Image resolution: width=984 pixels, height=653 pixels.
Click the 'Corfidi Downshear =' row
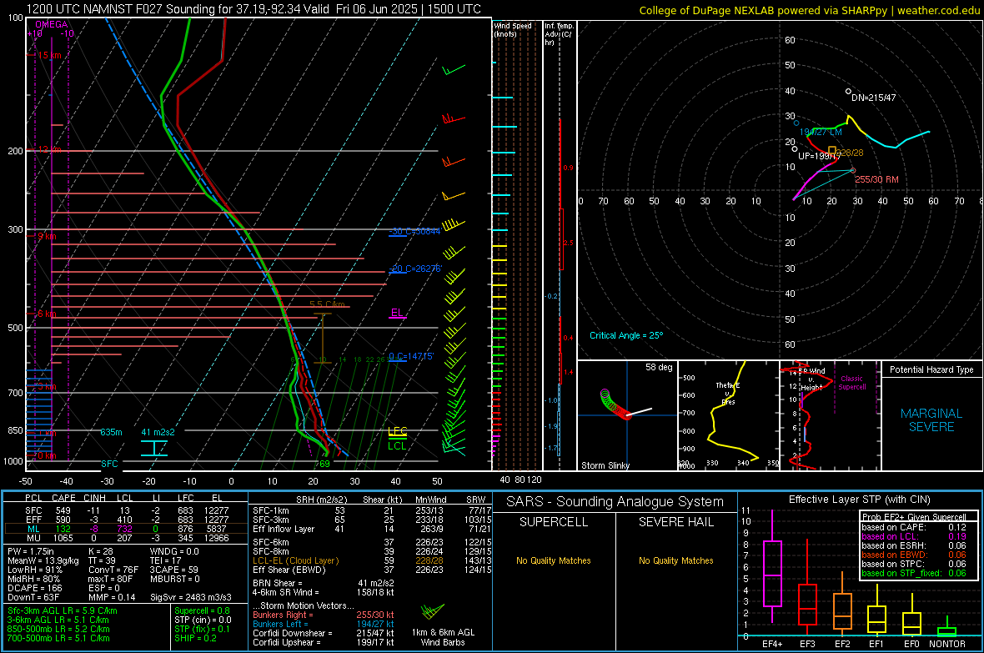click(324, 633)
